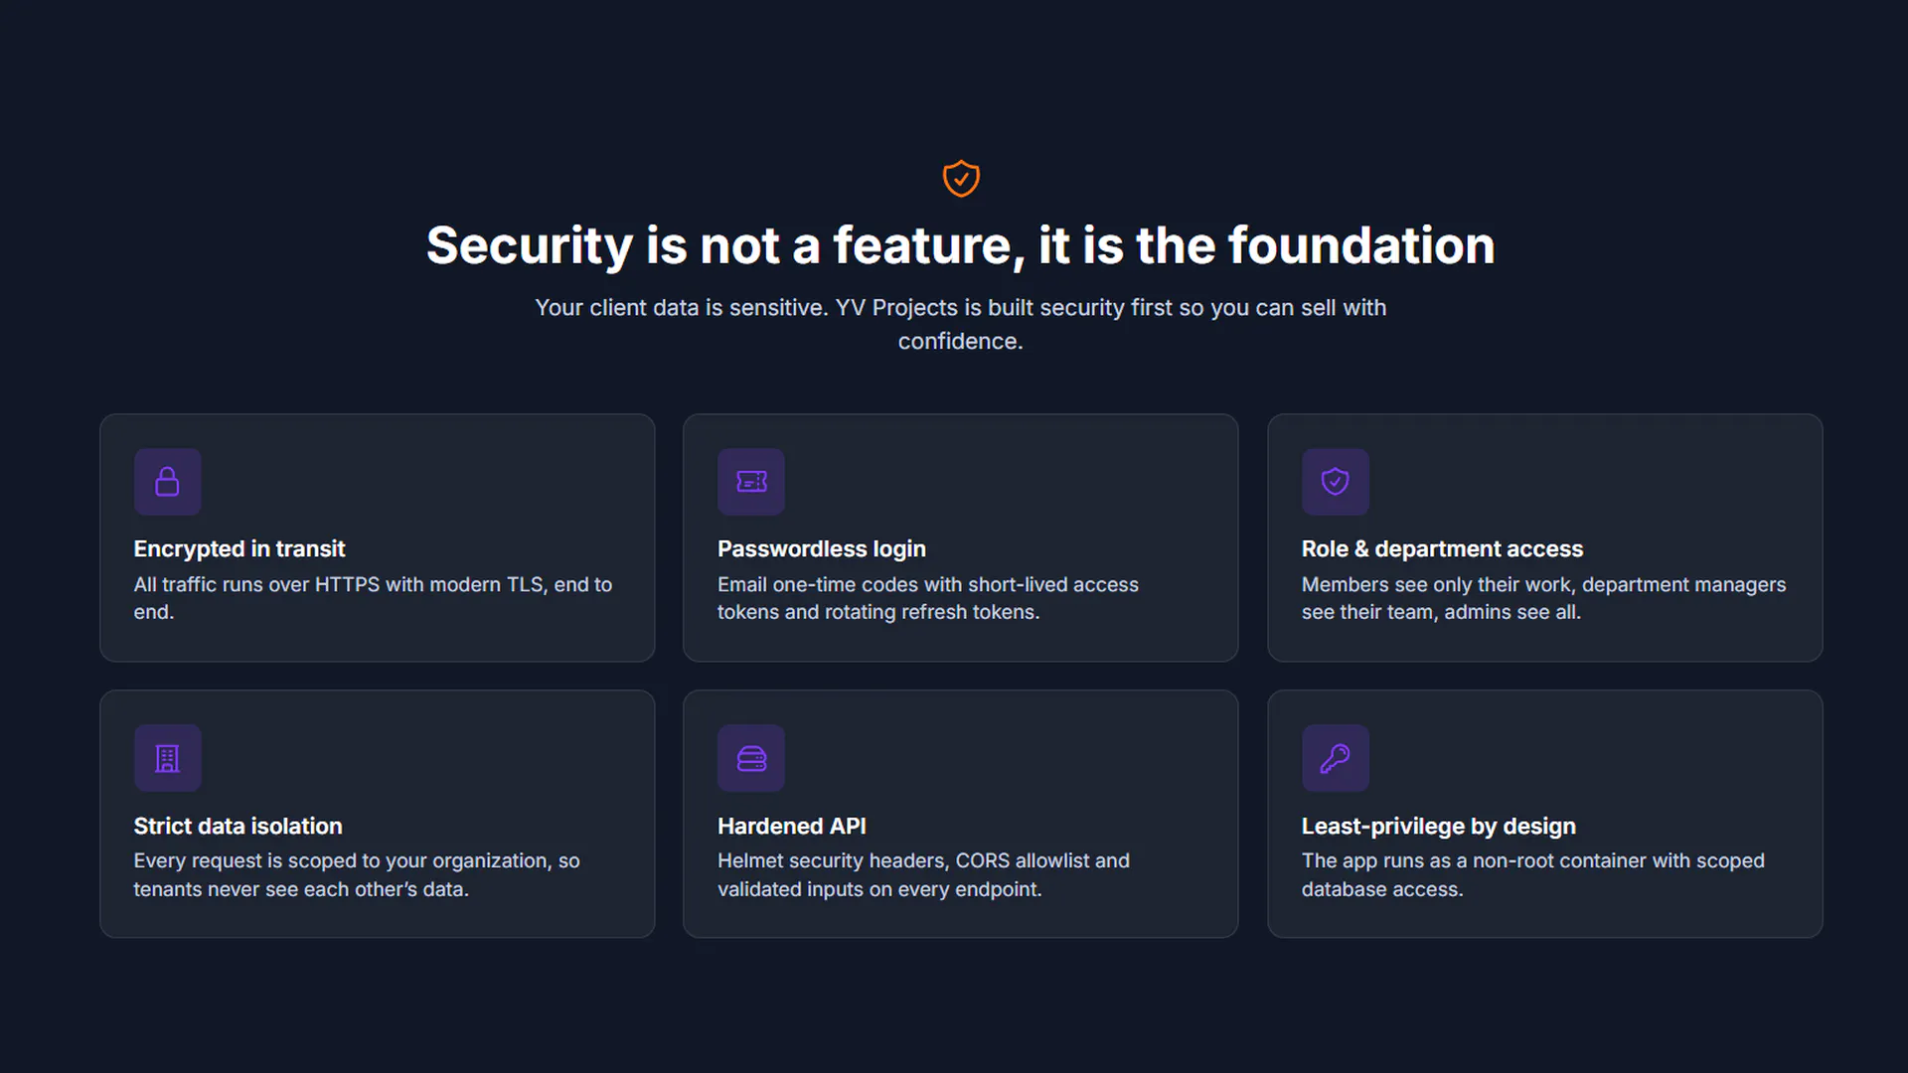Click the Email one-time codes description text
This screenshot has width=1908, height=1073.
(928, 598)
